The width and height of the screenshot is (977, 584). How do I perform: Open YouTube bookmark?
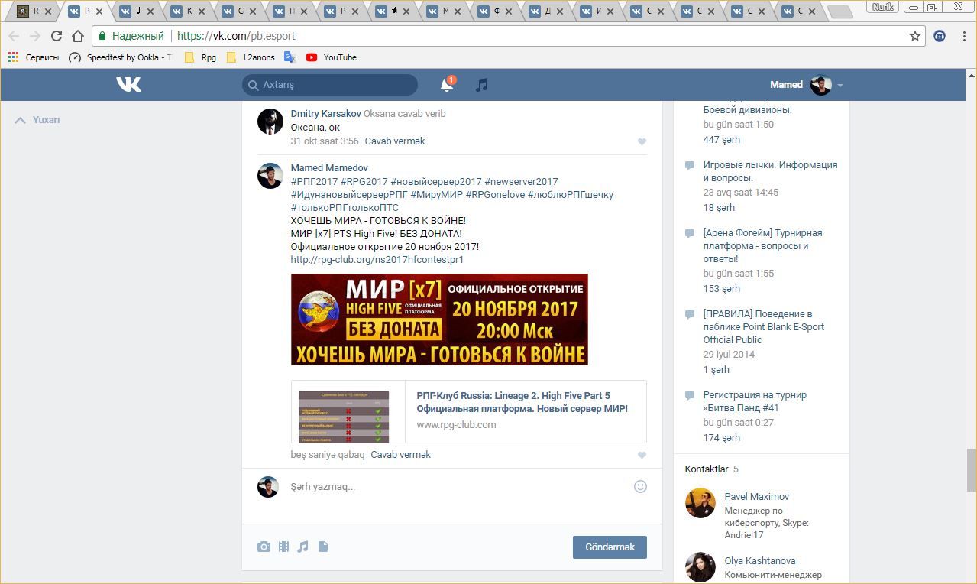pyautogui.click(x=332, y=57)
